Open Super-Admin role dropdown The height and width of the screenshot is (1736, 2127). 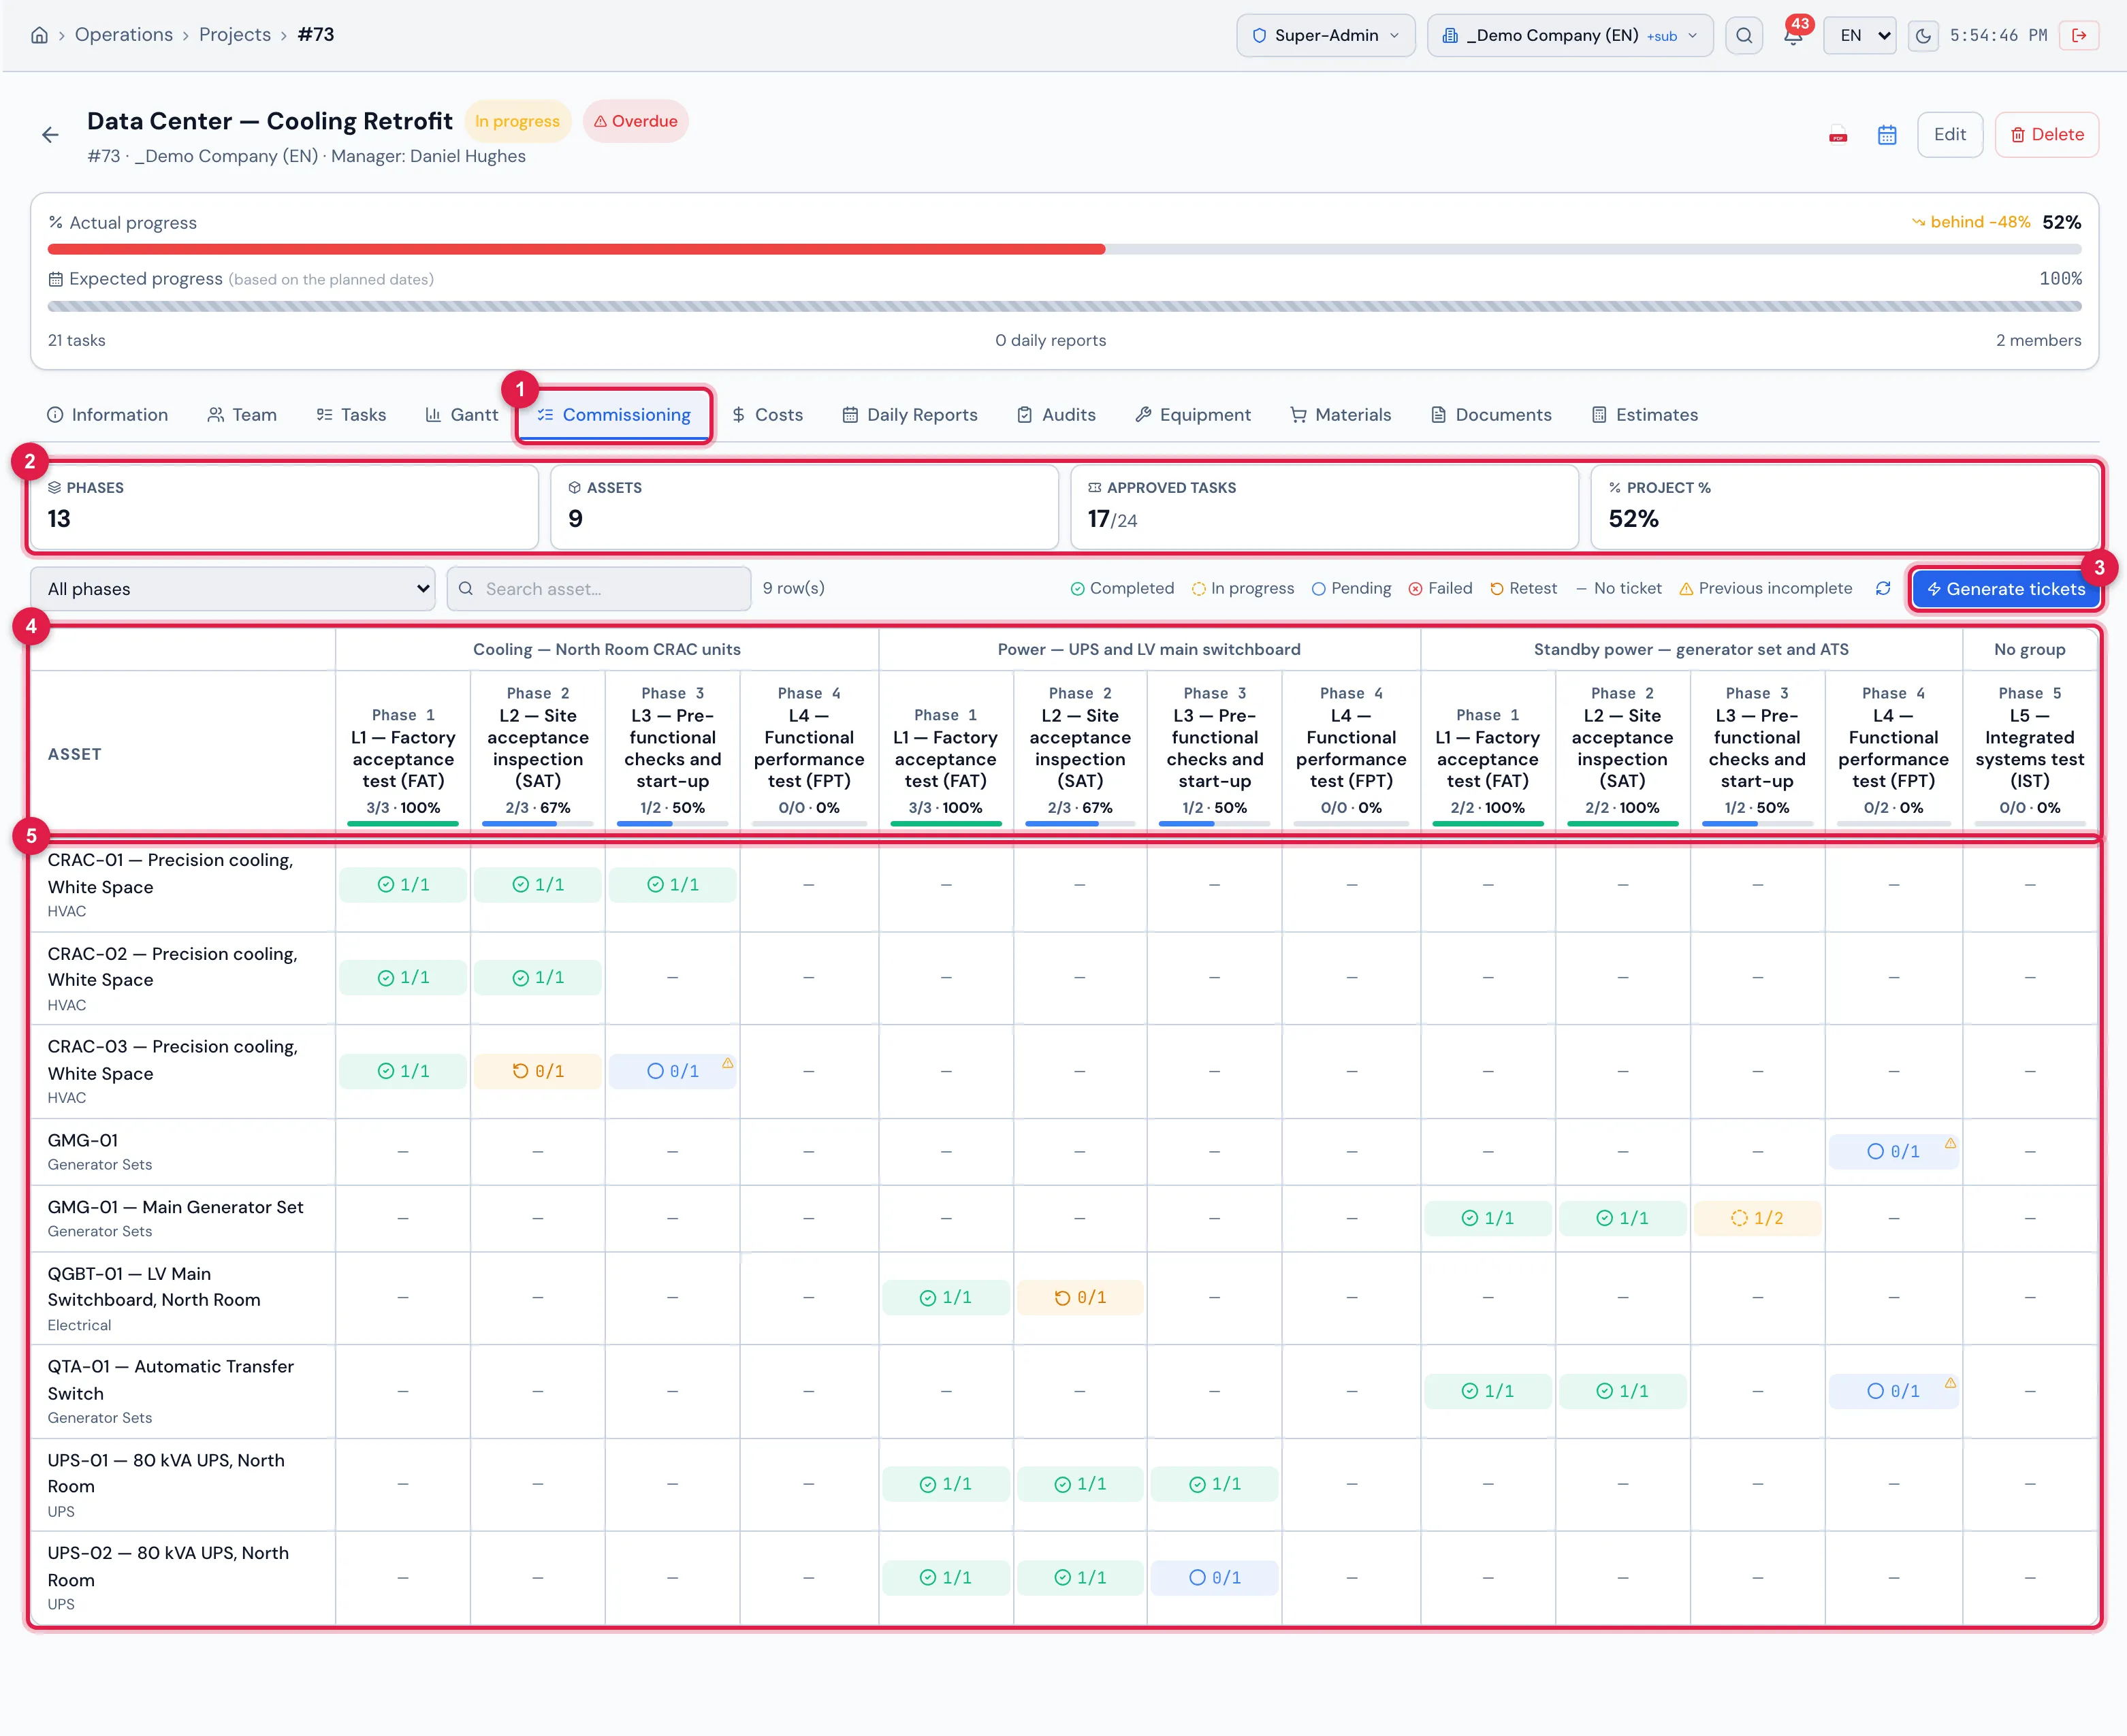click(1325, 35)
